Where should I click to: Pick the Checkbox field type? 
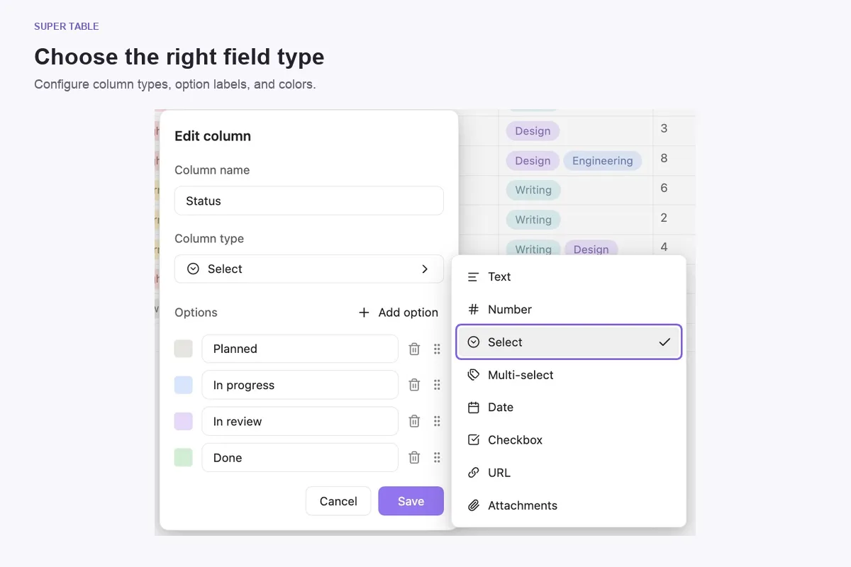tap(569, 440)
